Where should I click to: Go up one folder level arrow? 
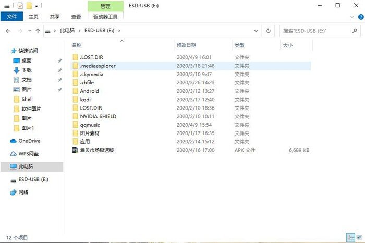38,31
